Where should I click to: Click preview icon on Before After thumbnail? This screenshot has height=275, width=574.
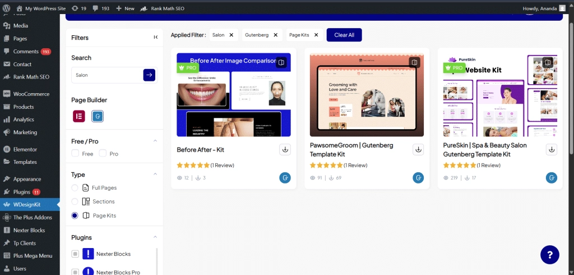tap(281, 62)
